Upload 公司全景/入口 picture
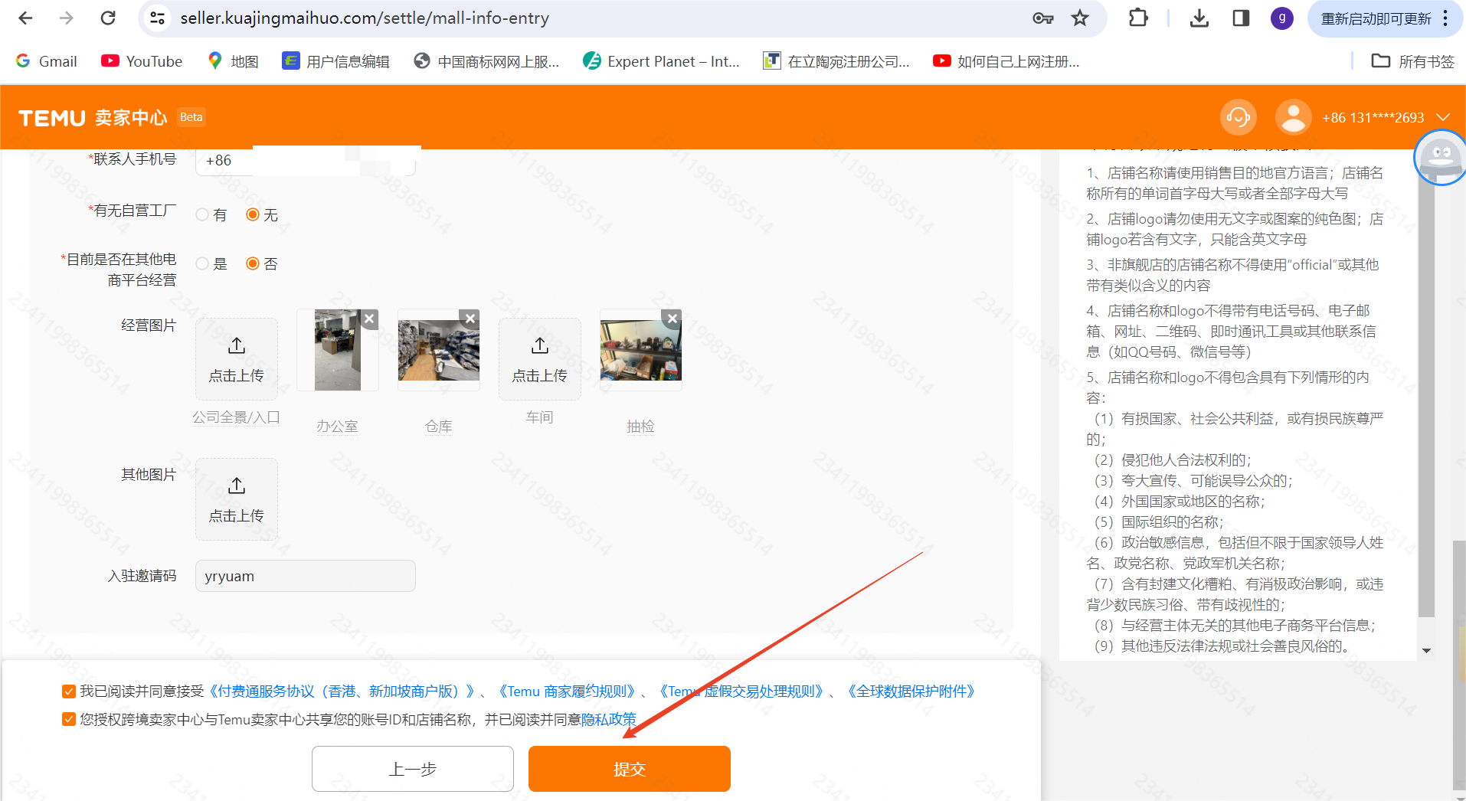Screen dimensions: 1466x801 click(x=237, y=358)
